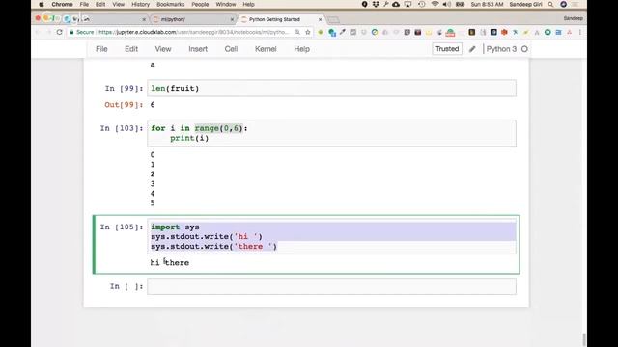Image resolution: width=618 pixels, height=347 pixels.
Task: Click volume icon in menu bar
Action: 447,4
